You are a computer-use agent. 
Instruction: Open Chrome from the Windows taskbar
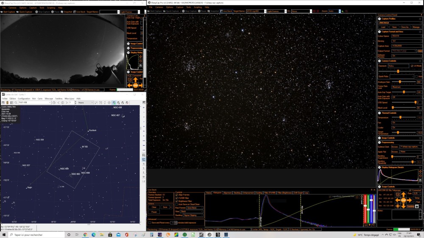click(85, 235)
